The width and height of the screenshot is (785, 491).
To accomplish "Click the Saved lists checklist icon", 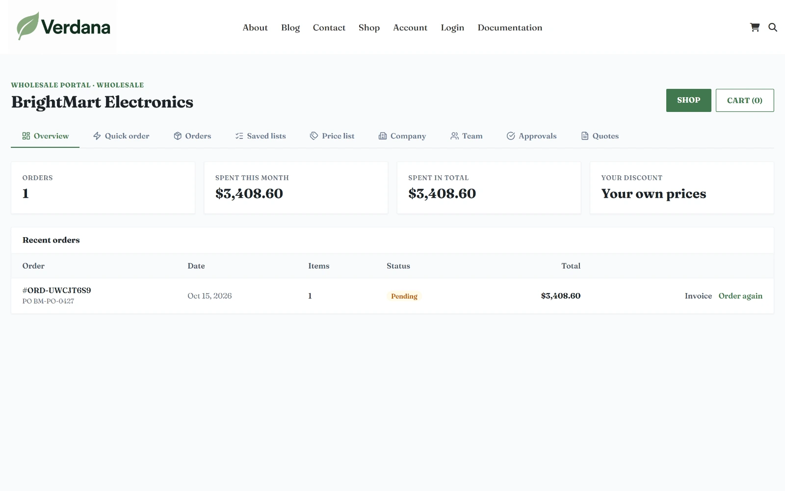I will 239,136.
